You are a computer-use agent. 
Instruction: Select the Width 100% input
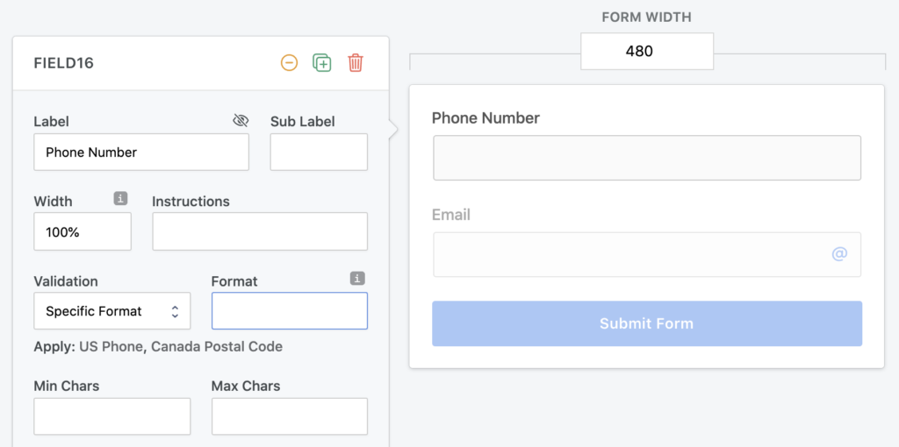(x=83, y=231)
